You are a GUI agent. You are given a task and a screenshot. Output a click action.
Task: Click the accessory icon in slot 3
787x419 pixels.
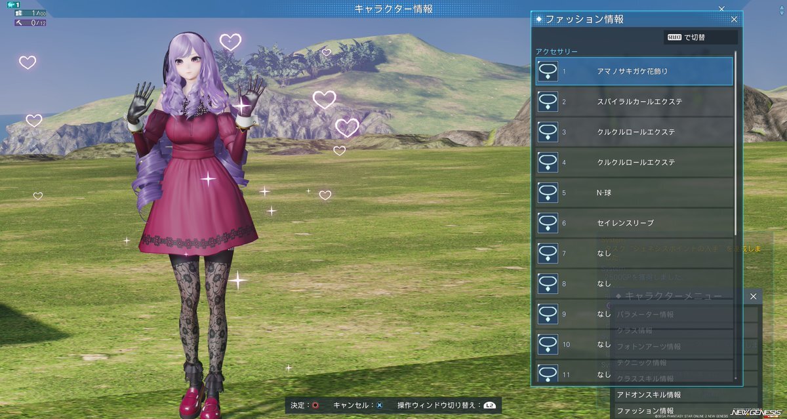point(548,132)
